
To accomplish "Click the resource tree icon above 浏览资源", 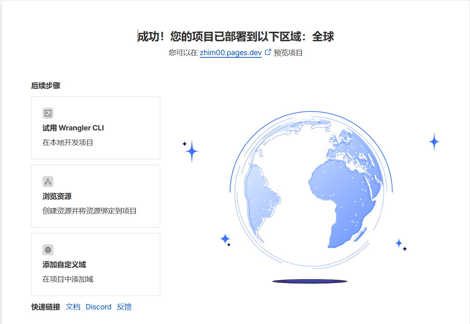I will coord(48,182).
